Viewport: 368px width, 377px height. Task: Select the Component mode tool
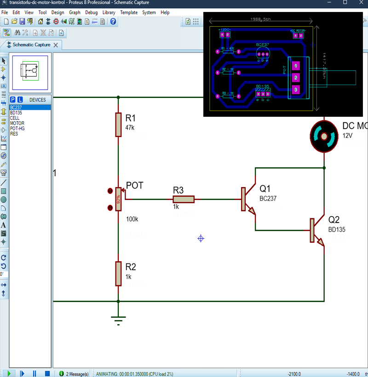pyautogui.click(x=4, y=69)
